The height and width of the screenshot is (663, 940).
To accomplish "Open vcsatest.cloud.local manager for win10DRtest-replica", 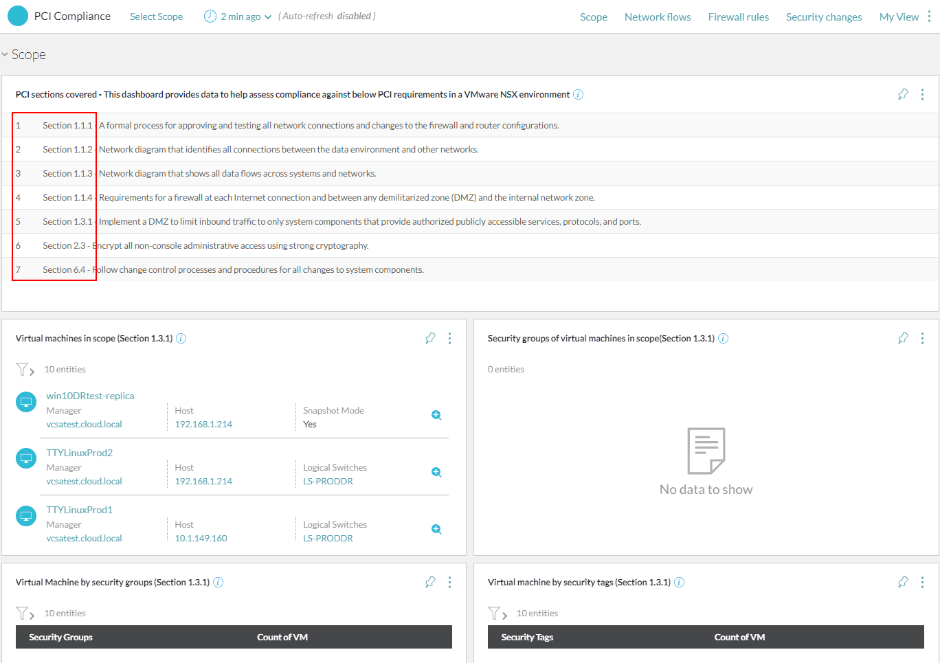I will click(x=84, y=425).
